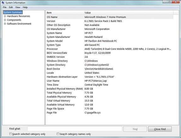Close the System Information window

click(176, 2)
